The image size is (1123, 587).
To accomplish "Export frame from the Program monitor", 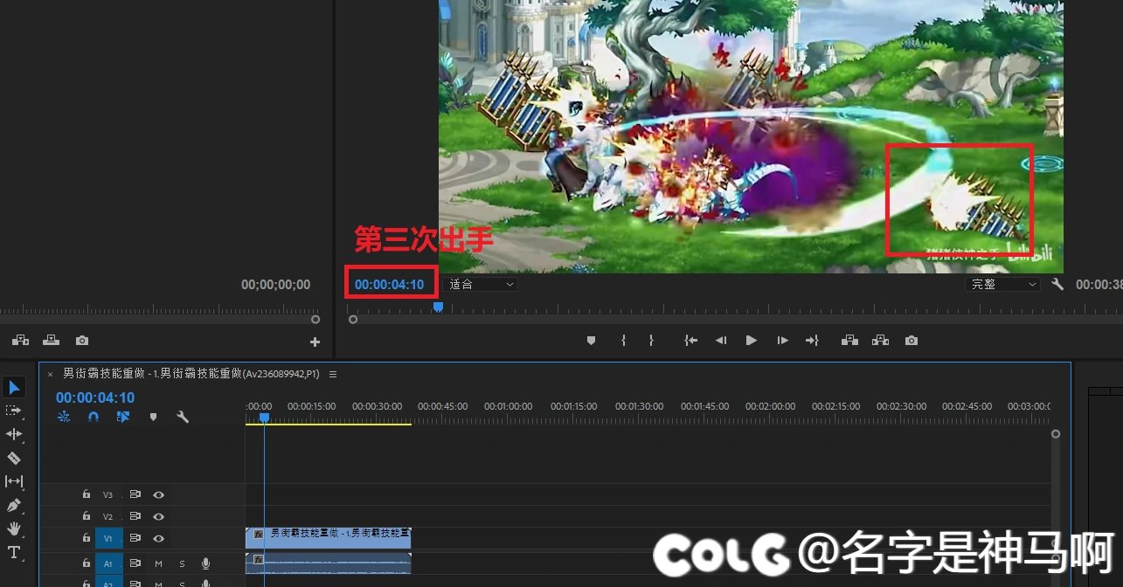I will [912, 341].
